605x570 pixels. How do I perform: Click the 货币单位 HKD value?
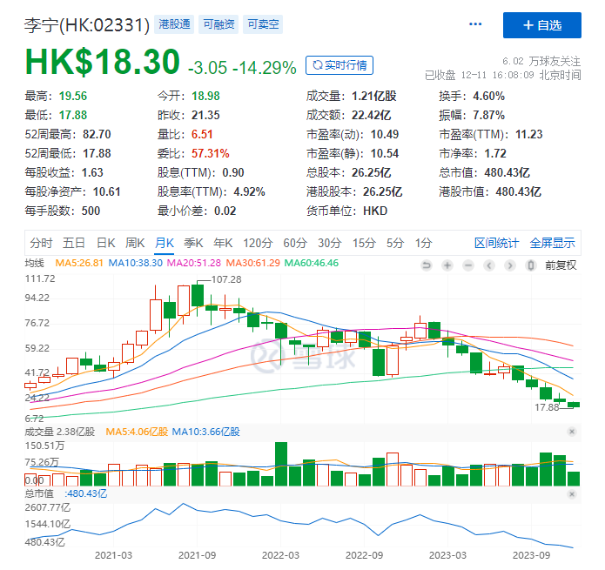(x=375, y=211)
